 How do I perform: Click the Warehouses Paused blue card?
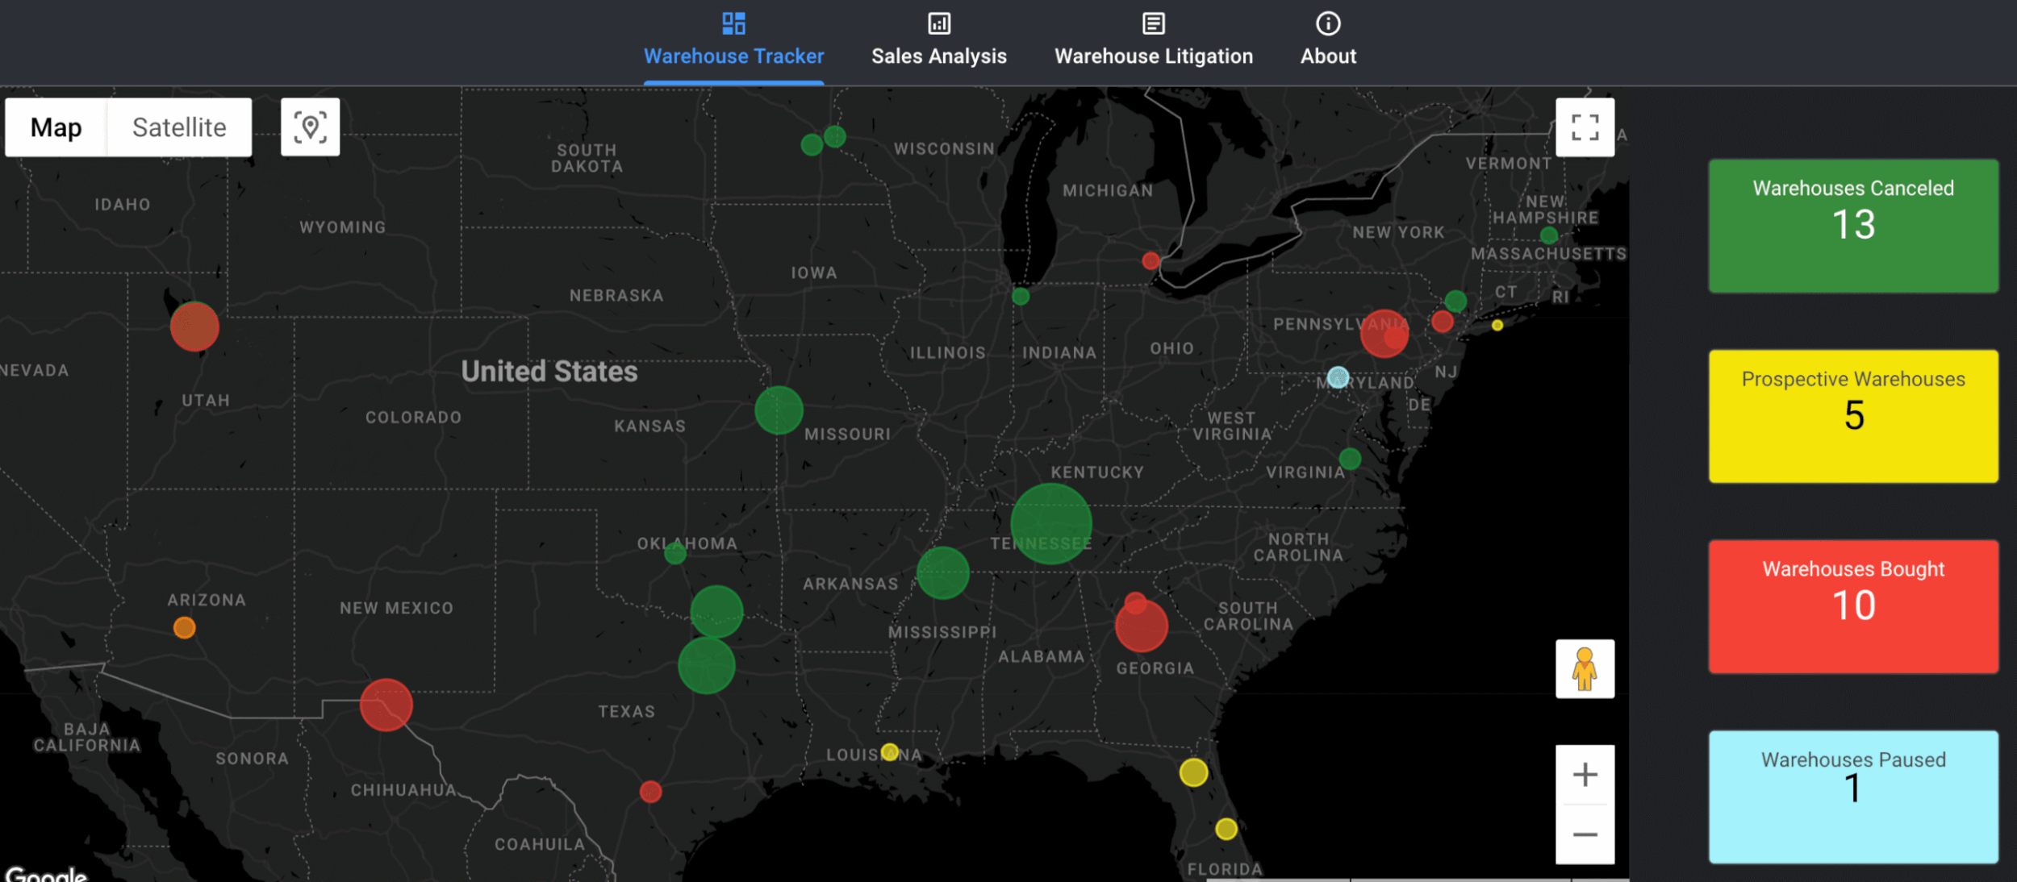(x=1853, y=797)
